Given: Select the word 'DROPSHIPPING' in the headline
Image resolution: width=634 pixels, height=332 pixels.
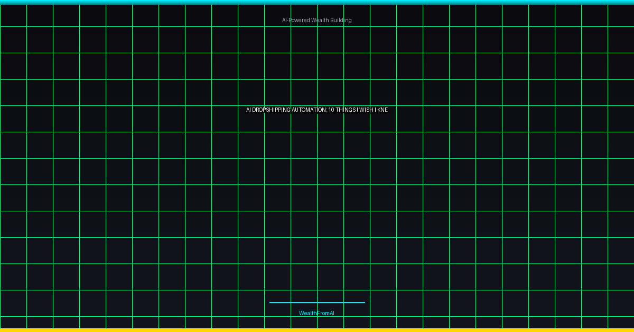Looking at the screenshot, I should click(271, 110).
